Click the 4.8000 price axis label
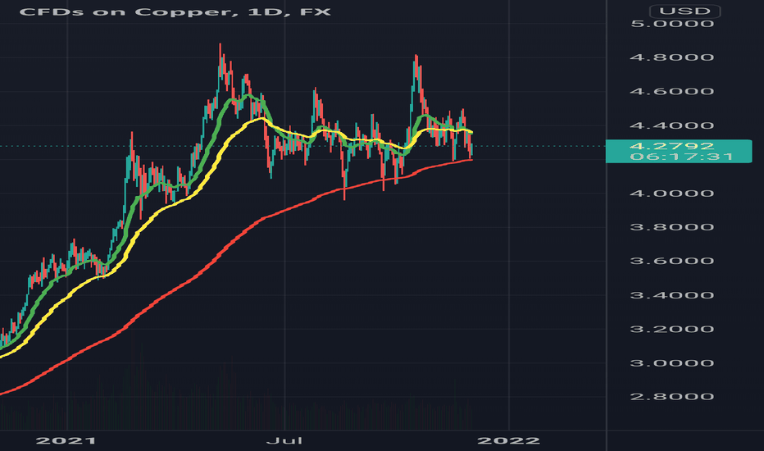 click(x=672, y=57)
